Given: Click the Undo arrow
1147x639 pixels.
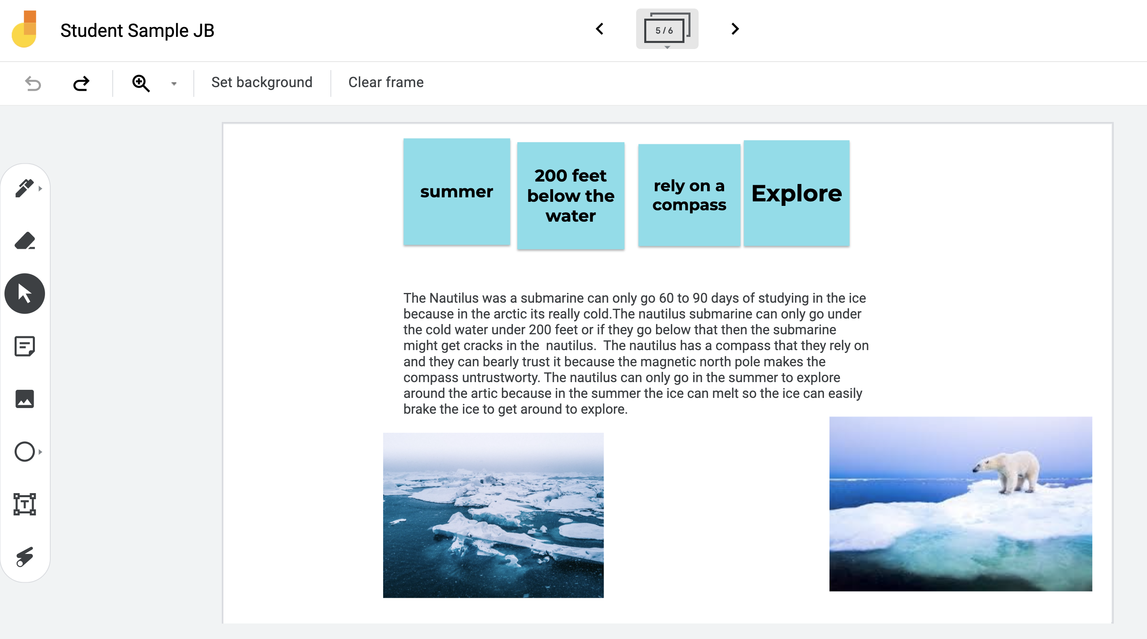Looking at the screenshot, I should tap(33, 83).
